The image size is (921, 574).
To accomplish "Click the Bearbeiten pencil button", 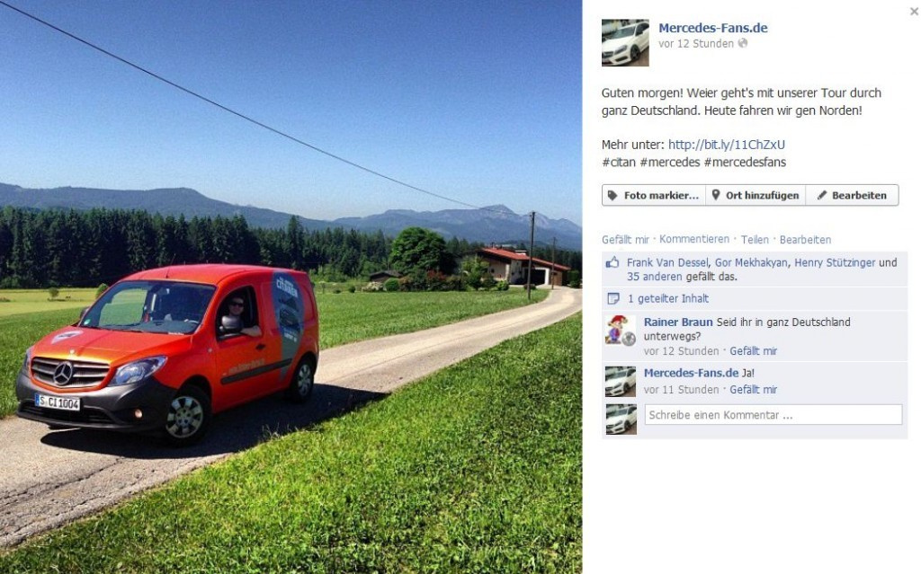I will 852,196.
